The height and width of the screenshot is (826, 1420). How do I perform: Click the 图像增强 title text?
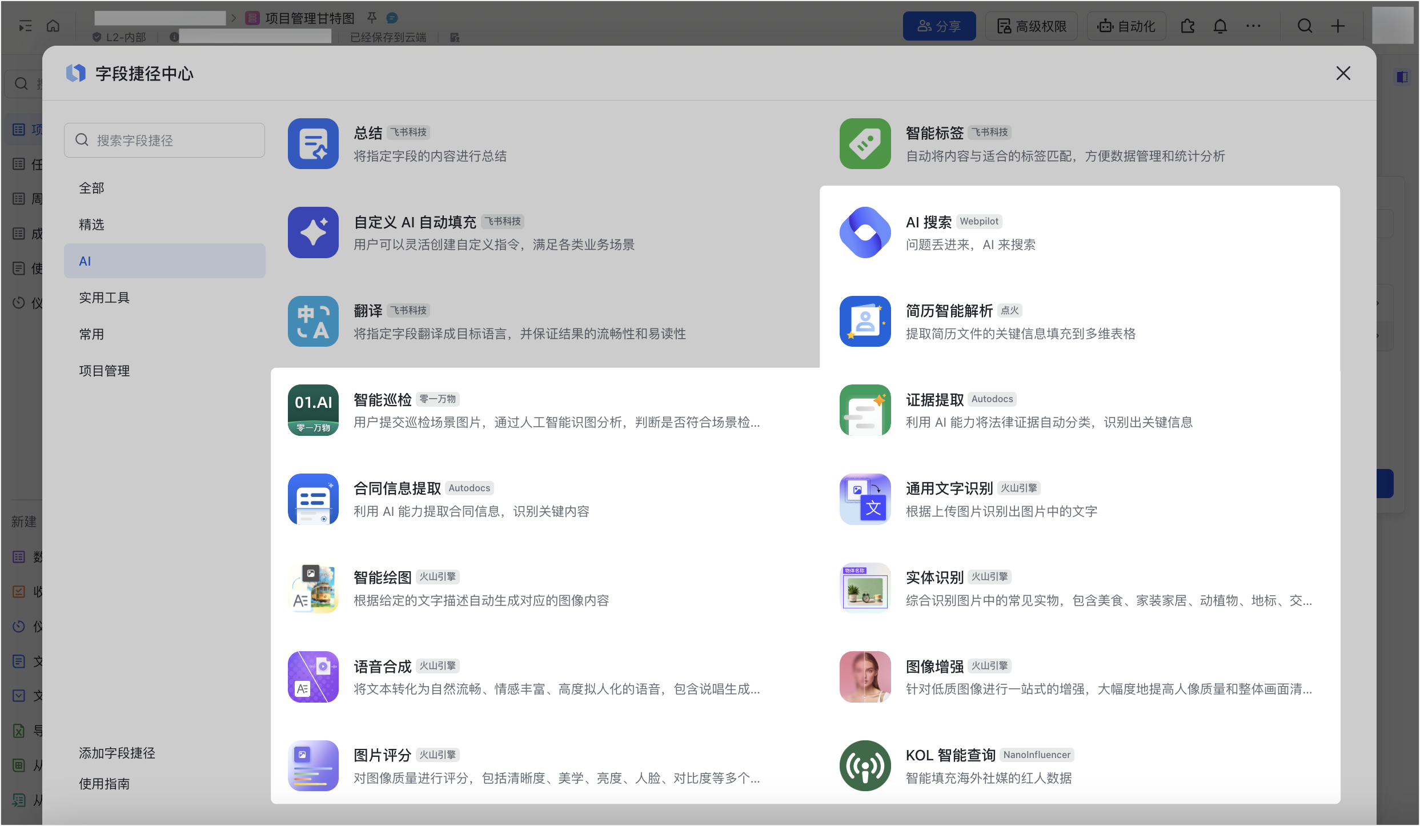[934, 666]
